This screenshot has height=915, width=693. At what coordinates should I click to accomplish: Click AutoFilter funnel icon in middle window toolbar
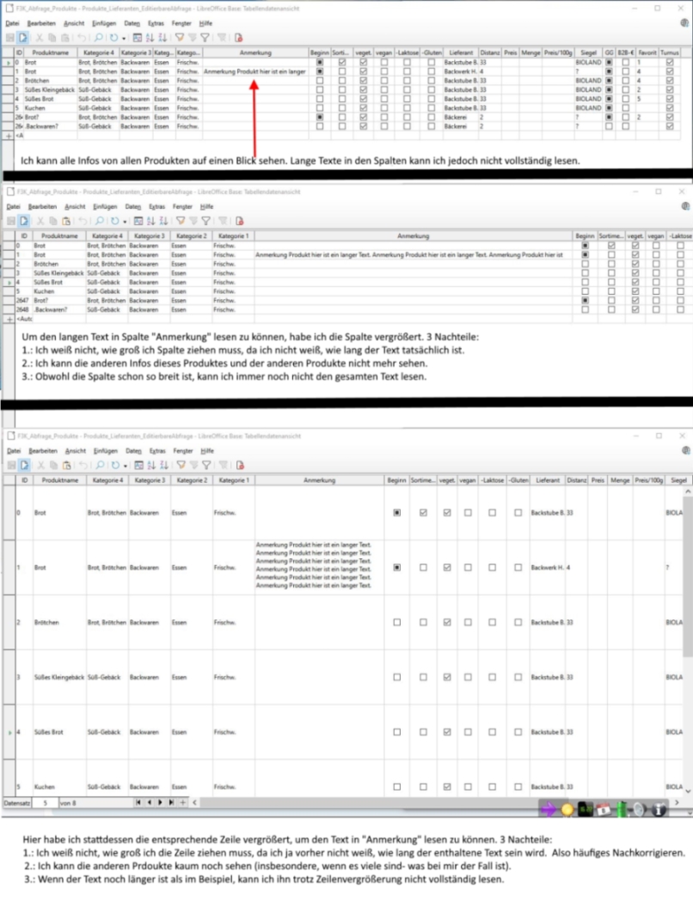coord(180,222)
